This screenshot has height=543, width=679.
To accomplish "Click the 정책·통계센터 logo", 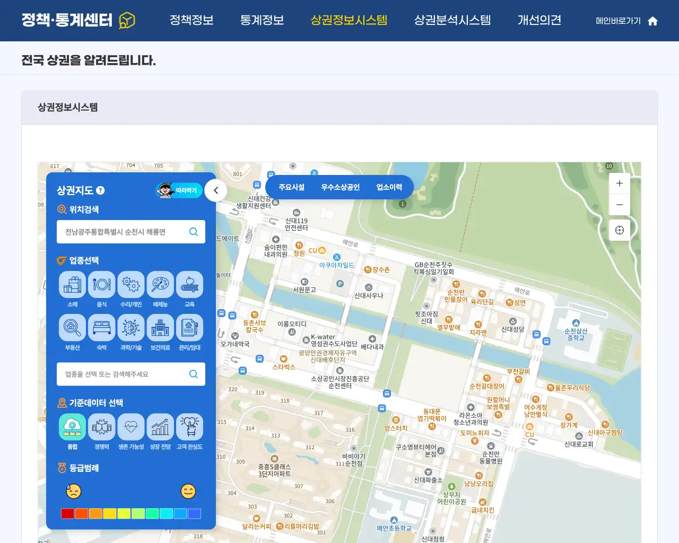I will coord(78,20).
